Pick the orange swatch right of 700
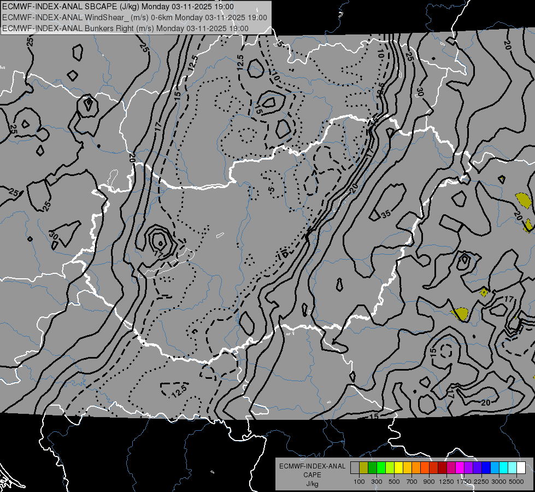This screenshot has width=535, height=492. [x=416, y=468]
